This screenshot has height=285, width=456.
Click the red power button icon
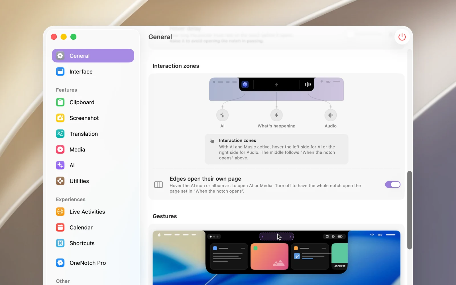click(402, 37)
